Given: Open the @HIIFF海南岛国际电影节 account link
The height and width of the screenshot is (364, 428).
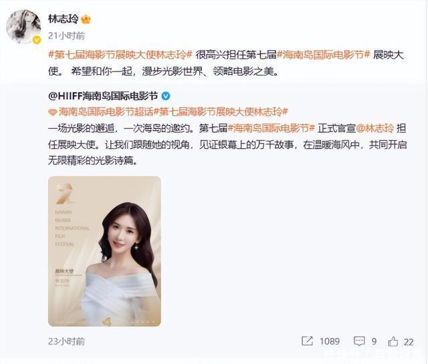Looking at the screenshot, I should (103, 96).
